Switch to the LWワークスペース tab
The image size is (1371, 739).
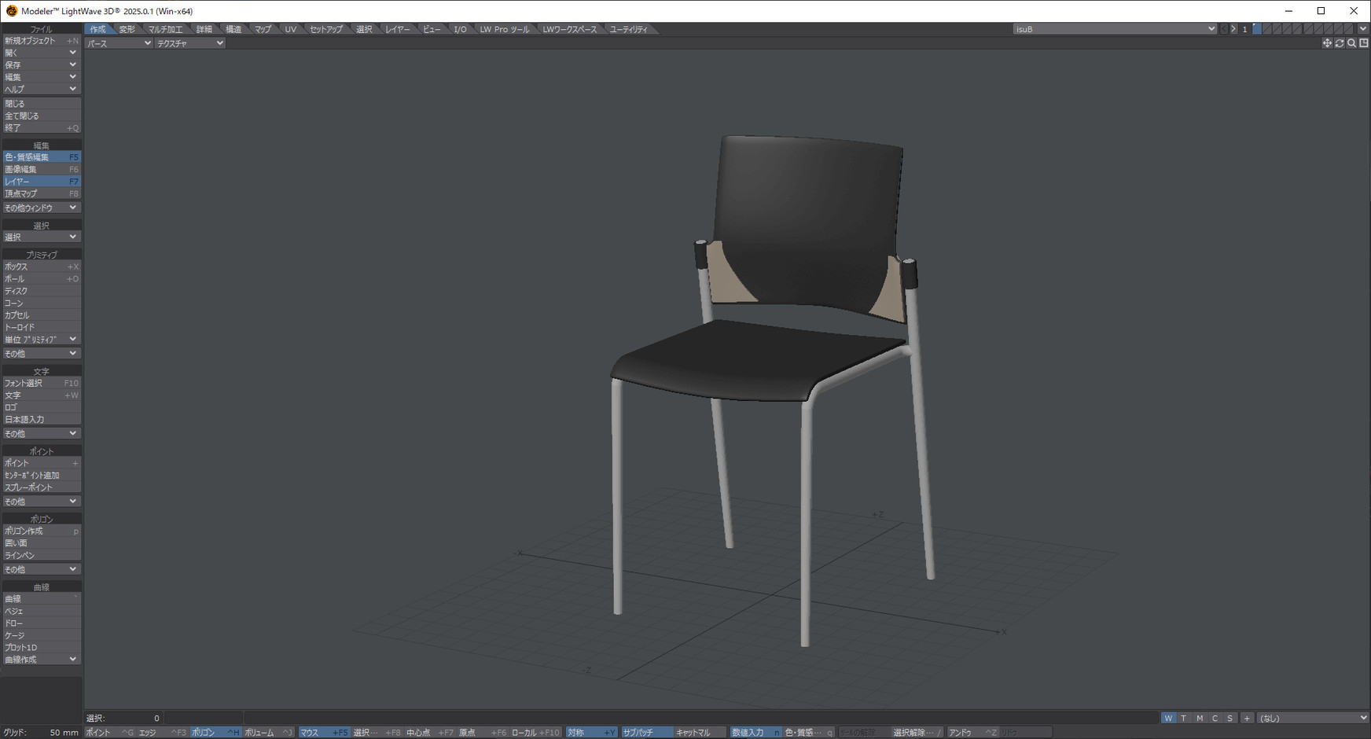click(570, 29)
